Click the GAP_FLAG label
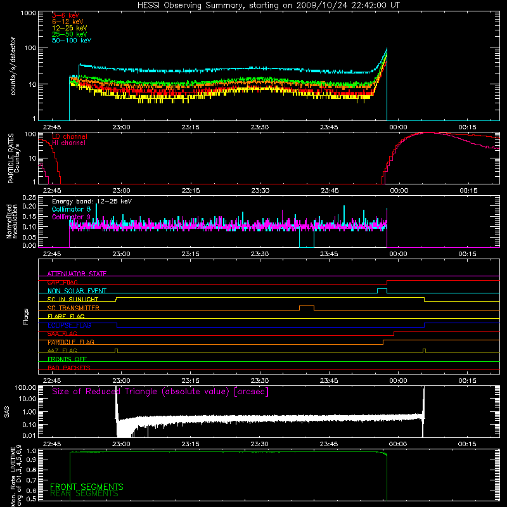 coord(62,282)
